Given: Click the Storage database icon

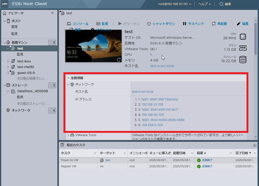Looking at the screenshot, I should coord(8,85).
